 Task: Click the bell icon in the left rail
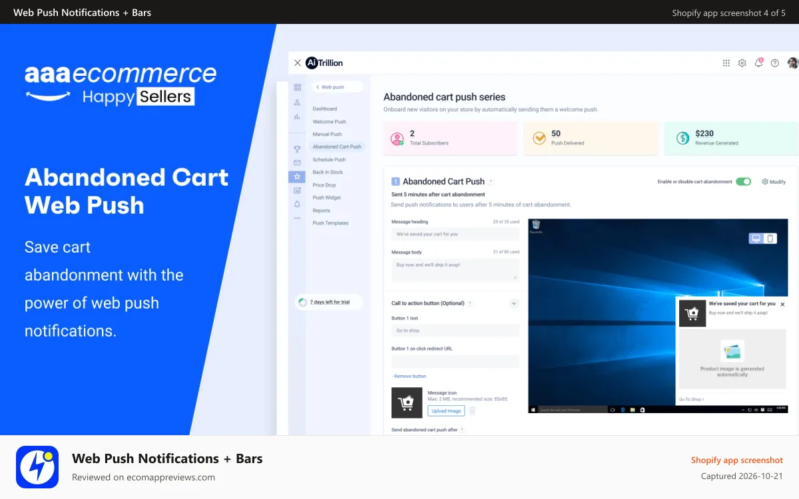coord(297,204)
